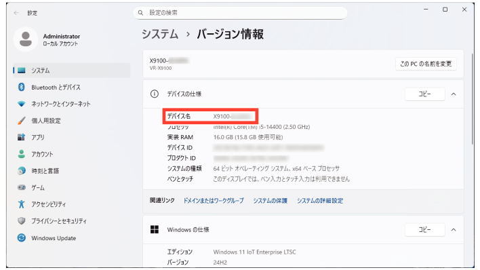The width and height of the screenshot is (480, 270).
Task: Open ネットワークとインターネット label
Action: (x=60, y=104)
